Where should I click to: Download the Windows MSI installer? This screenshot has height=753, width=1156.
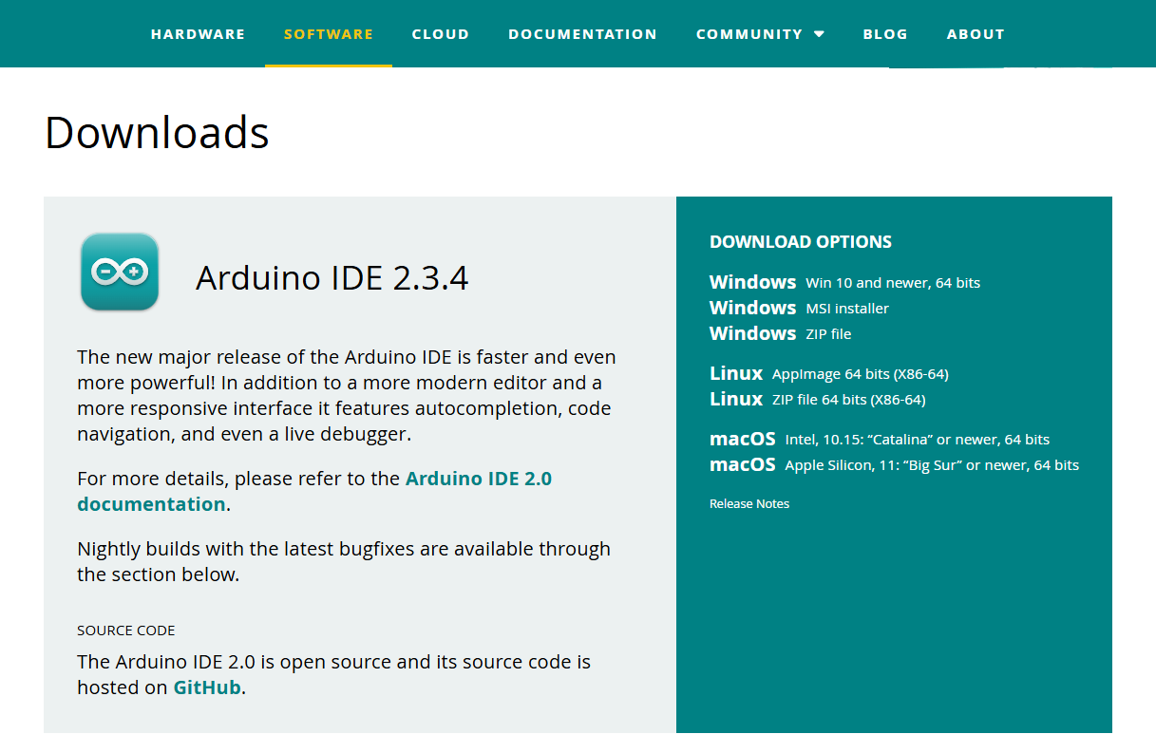(799, 308)
